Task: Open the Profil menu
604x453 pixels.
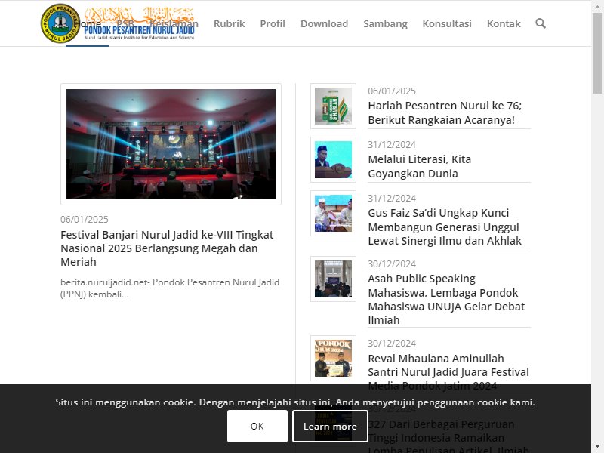Action: tap(273, 23)
